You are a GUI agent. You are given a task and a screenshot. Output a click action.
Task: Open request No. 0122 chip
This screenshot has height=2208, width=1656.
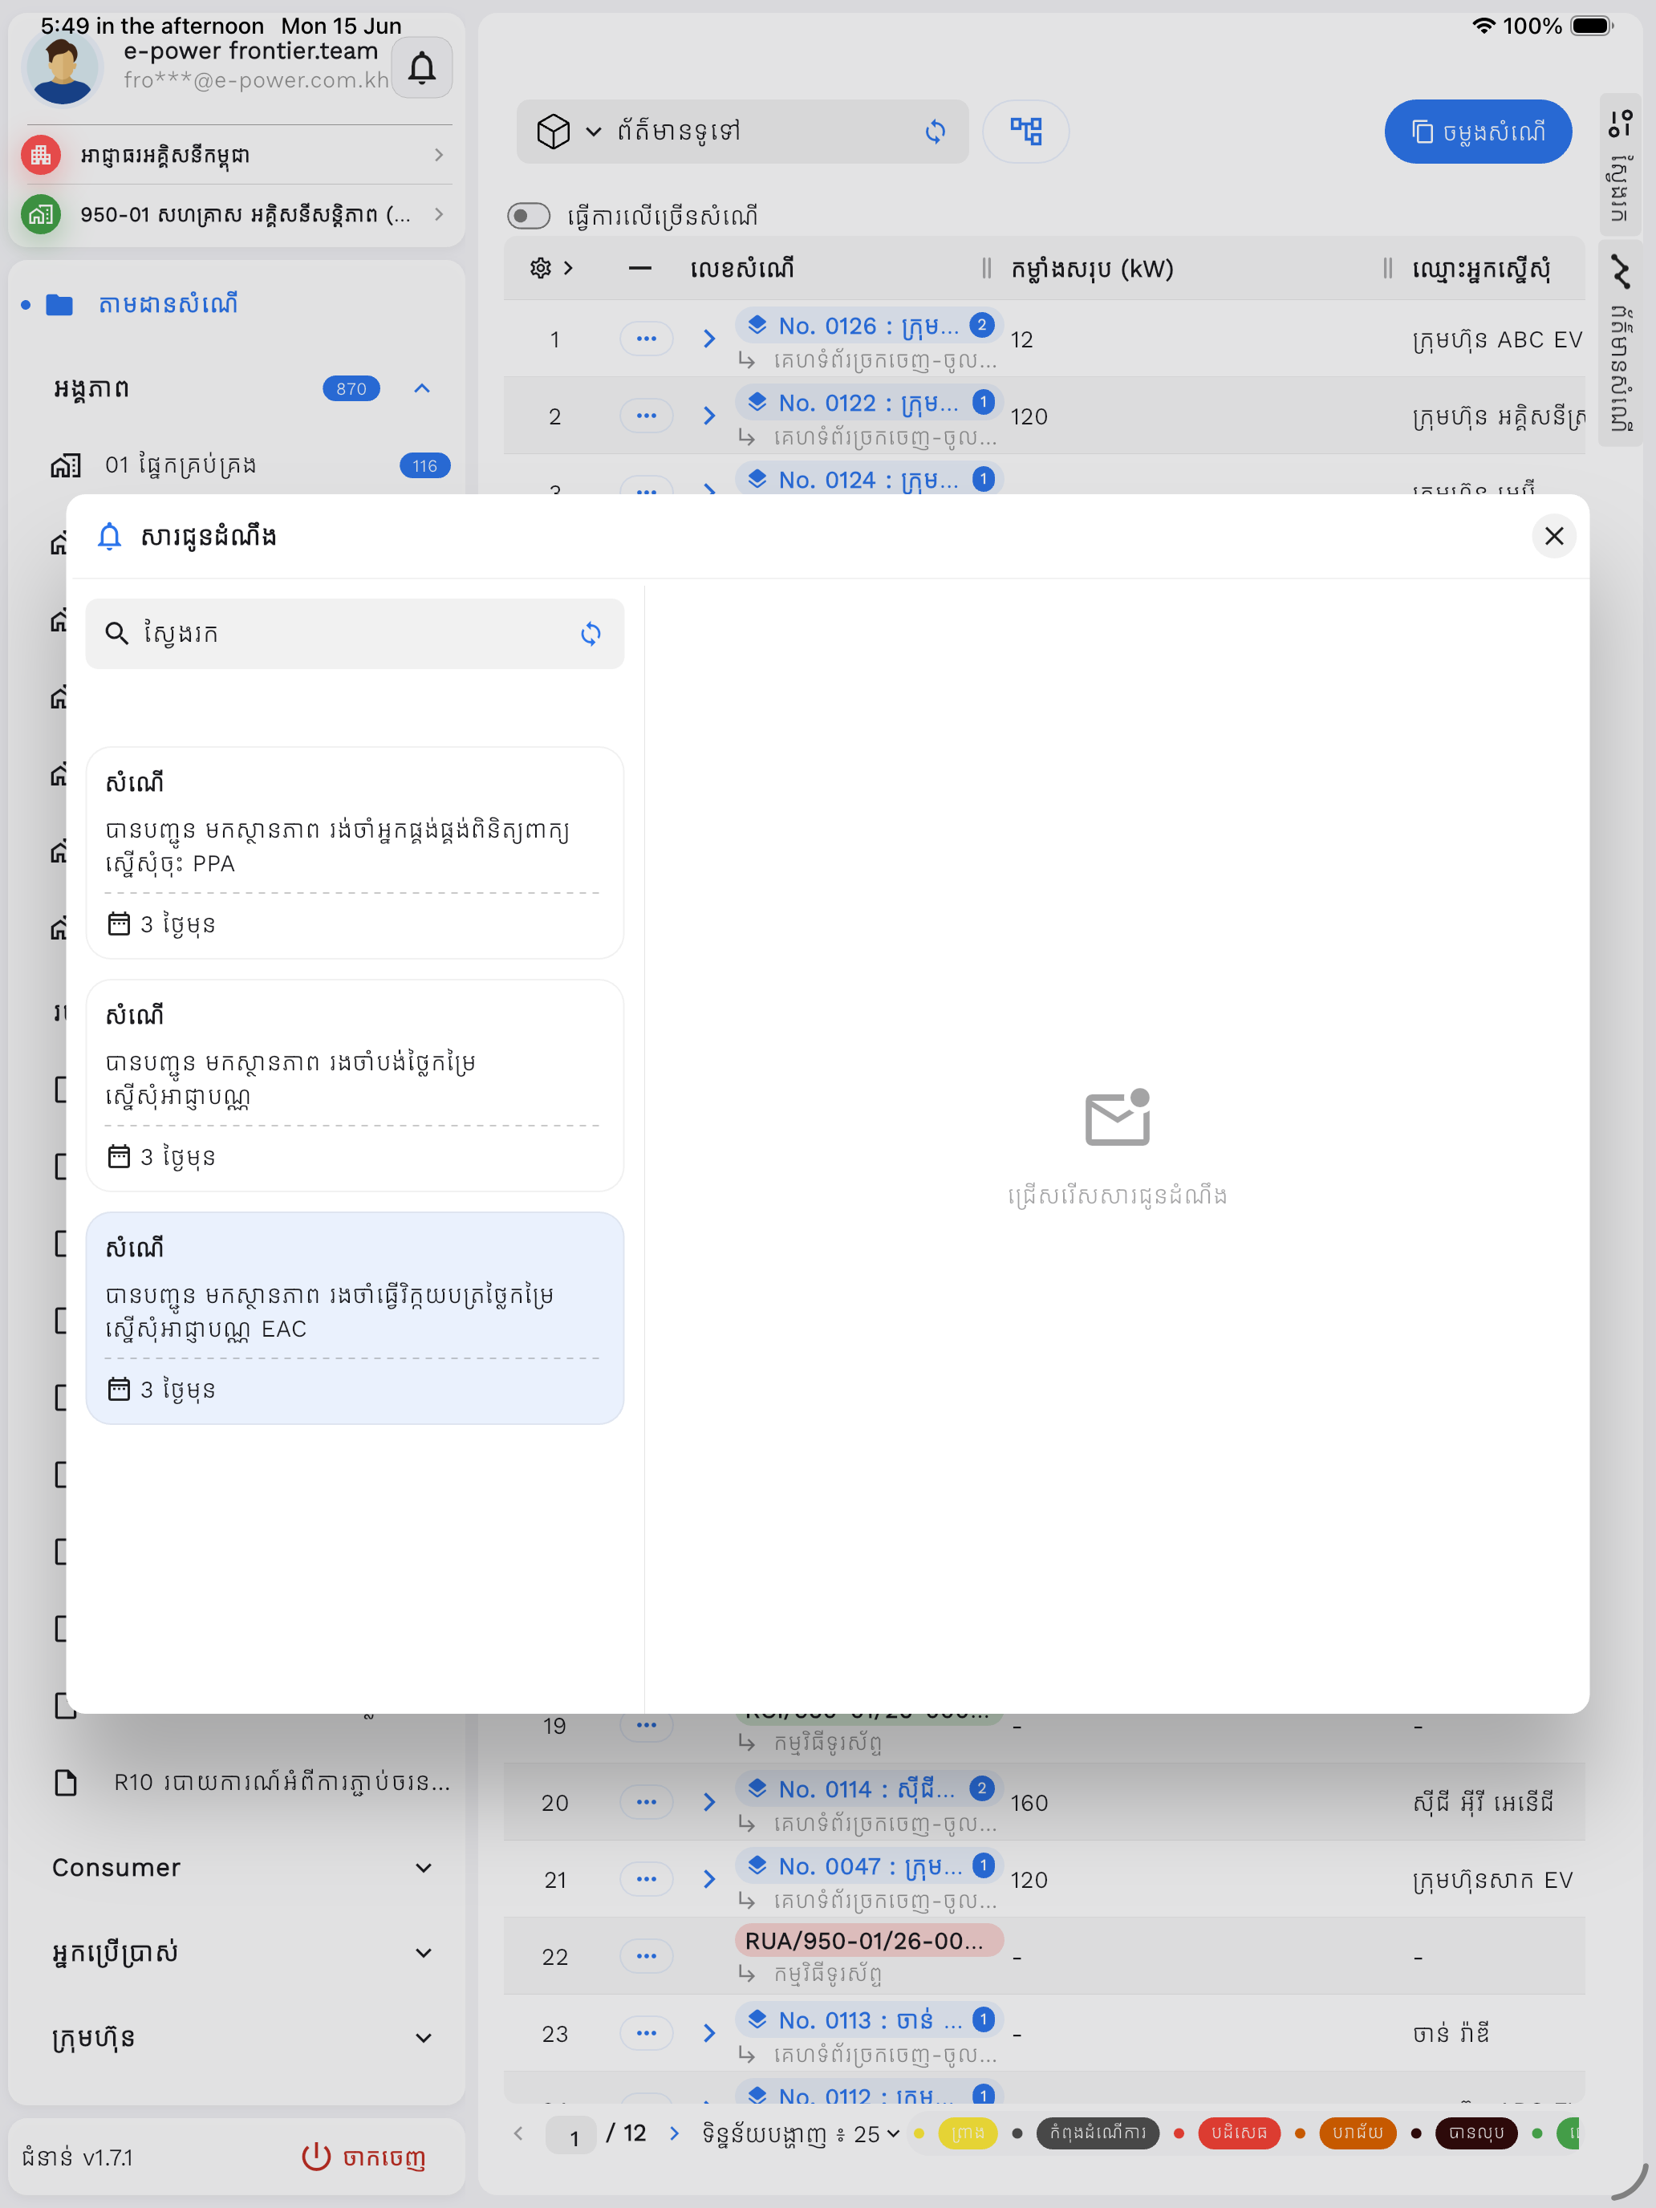[868, 402]
